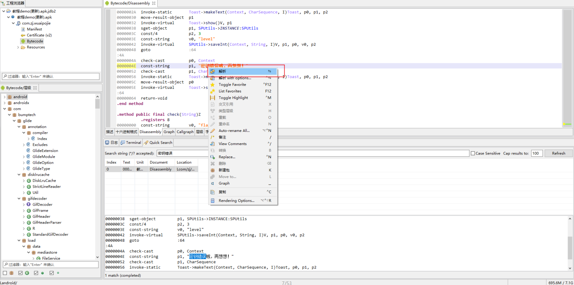Uncheck the class filter checkbox in hierarchy

tap(20, 273)
